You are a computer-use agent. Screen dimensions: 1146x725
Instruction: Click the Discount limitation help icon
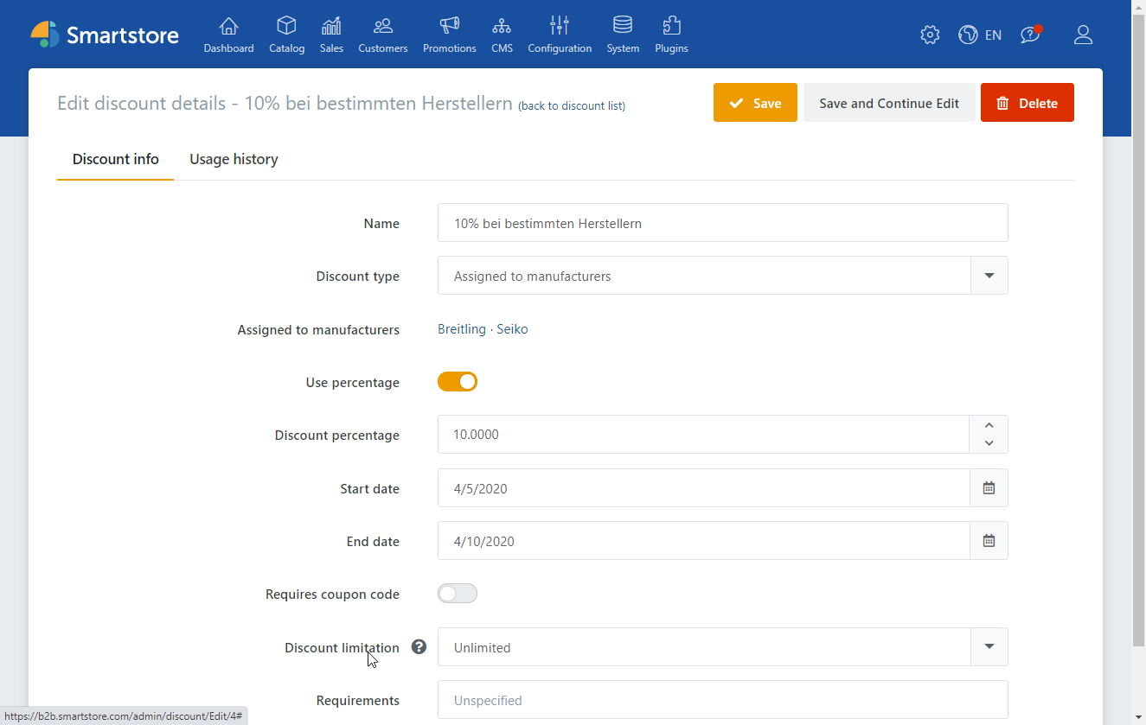tap(419, 646)
